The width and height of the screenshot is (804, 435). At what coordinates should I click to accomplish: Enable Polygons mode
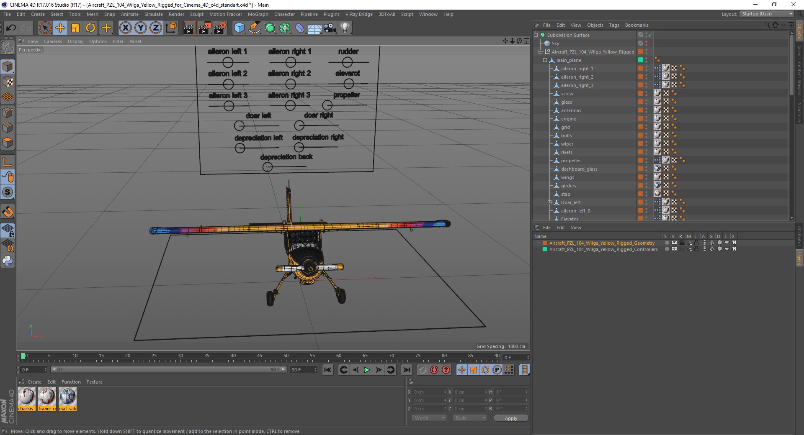8,143
